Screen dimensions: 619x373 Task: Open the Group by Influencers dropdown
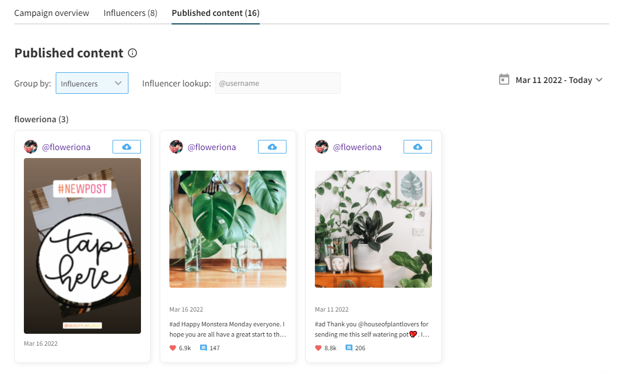point(92,83)
